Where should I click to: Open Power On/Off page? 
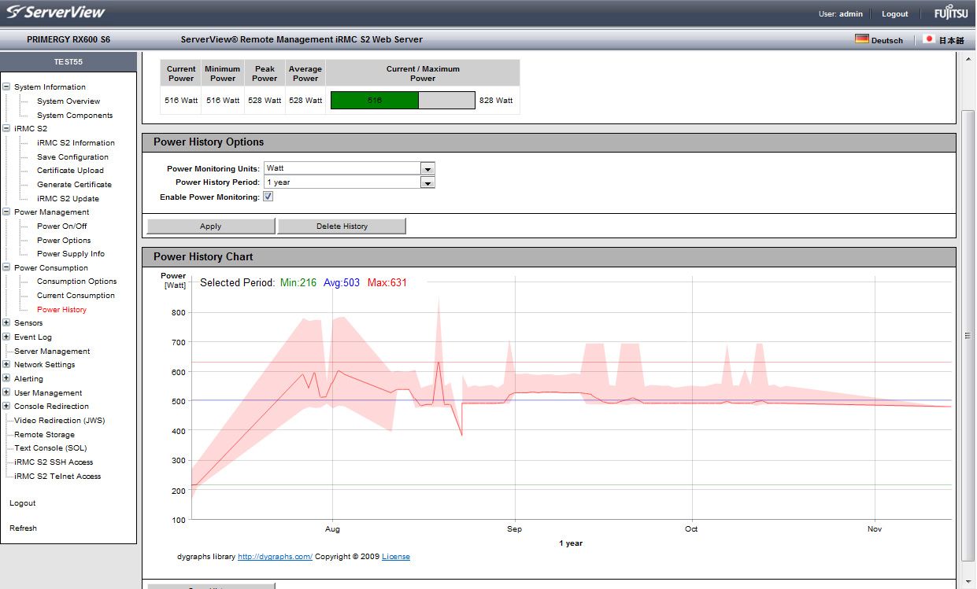(61, 226)
